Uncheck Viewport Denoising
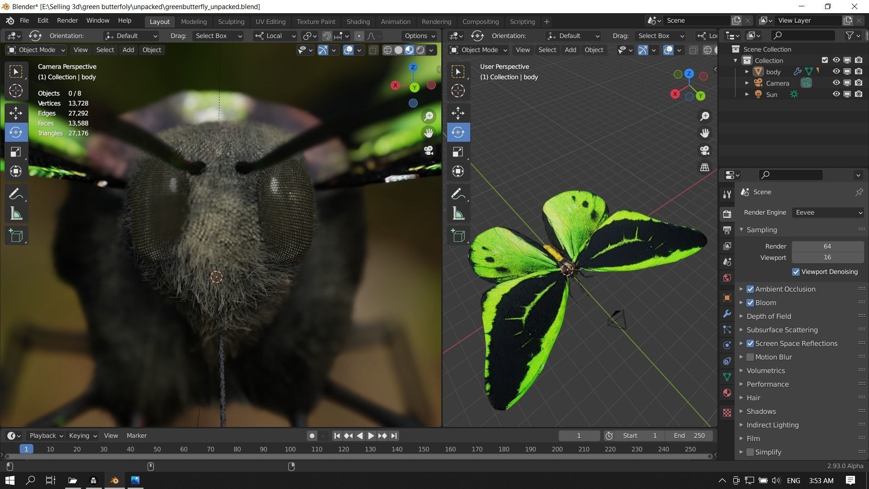This screenshot has height=489, width=869. click(x=796, y=272)
